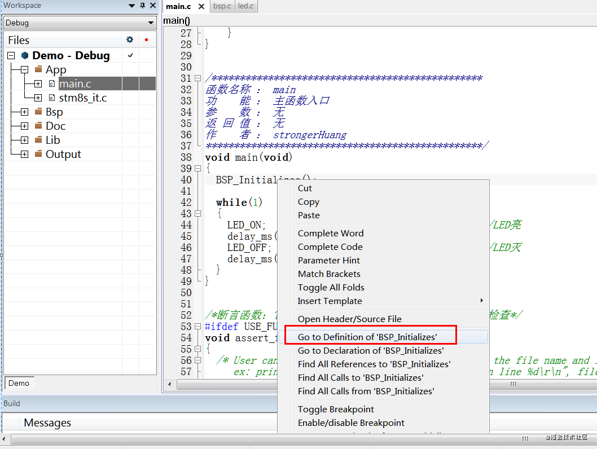Switch to the bsp.c tab

pos(222,7)
